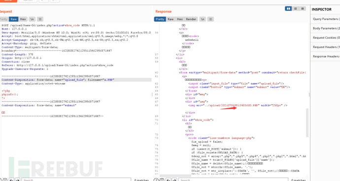
Task: Click the 'str_ireplace' ::$DATA code line
Action: 245,171
